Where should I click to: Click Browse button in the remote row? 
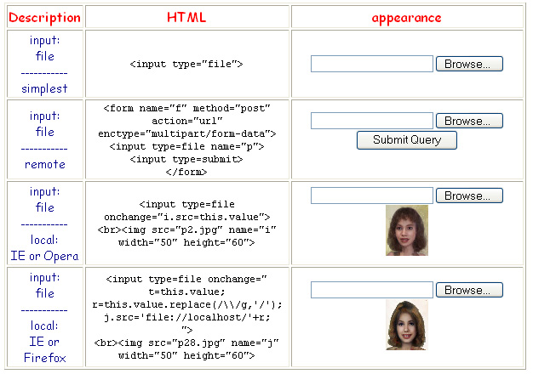468,121
